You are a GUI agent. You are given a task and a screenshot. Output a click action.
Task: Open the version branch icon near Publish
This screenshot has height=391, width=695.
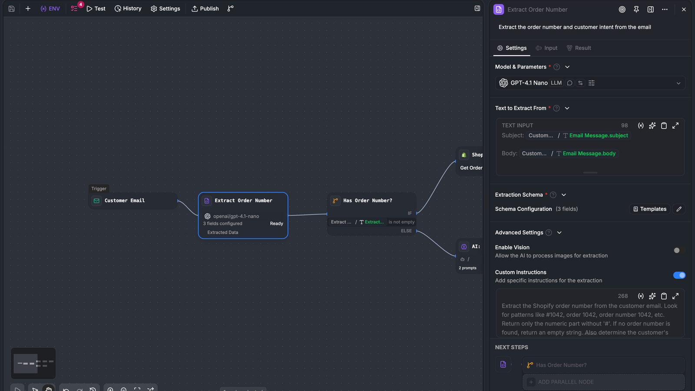231,9
